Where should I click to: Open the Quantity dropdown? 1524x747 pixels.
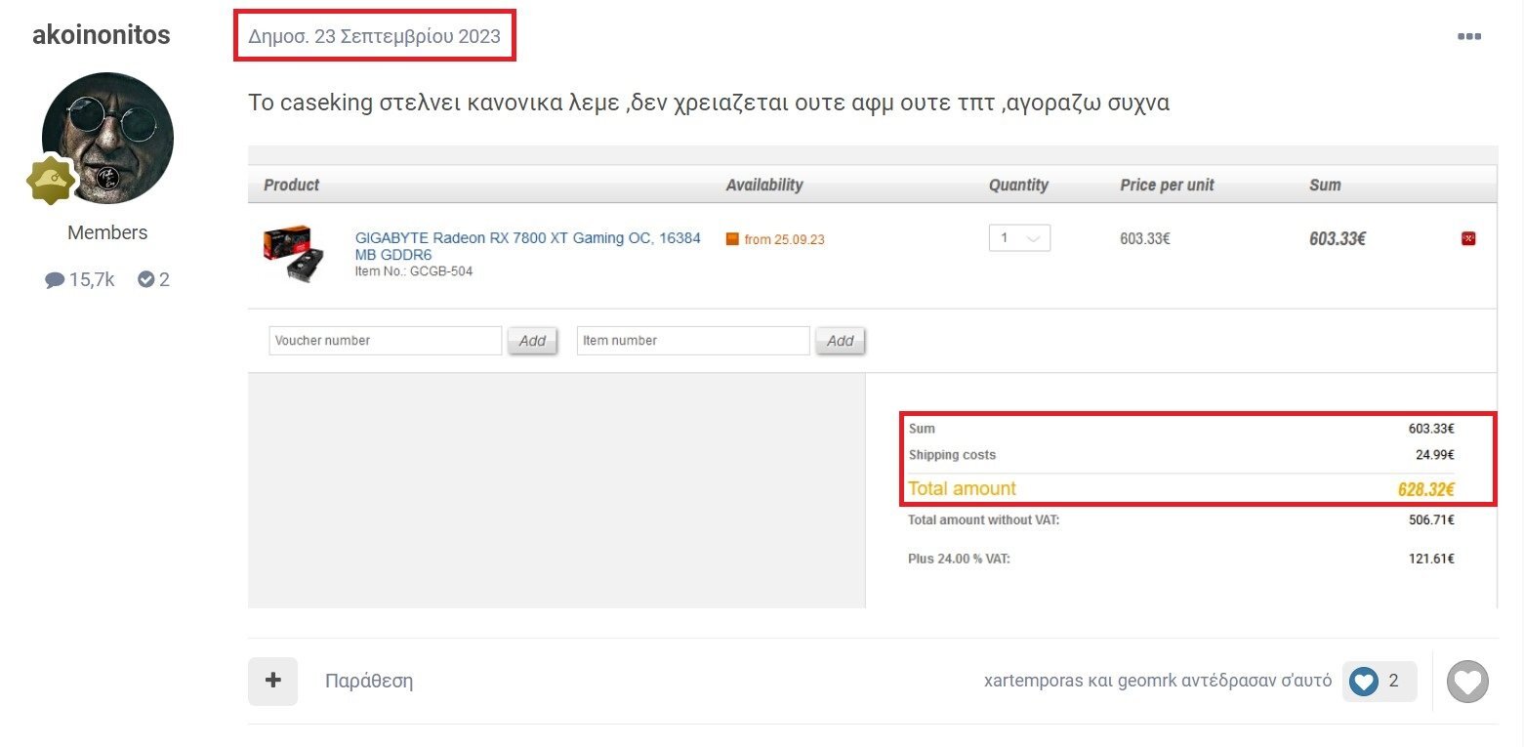(x=1019, y=238)
